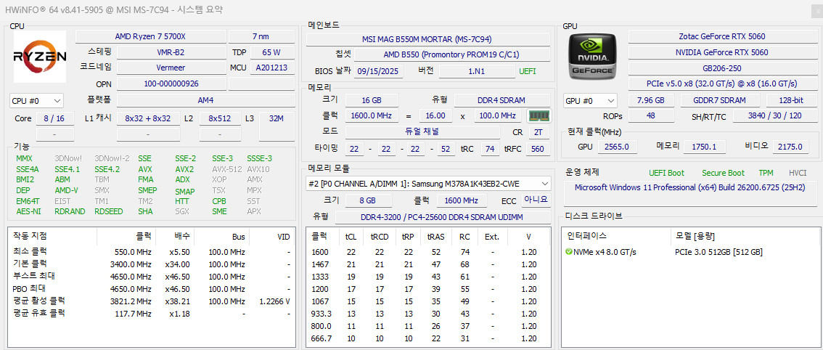823x350 pixels.
Task: Click the 7 nm process field
Action: coord(261,36)
